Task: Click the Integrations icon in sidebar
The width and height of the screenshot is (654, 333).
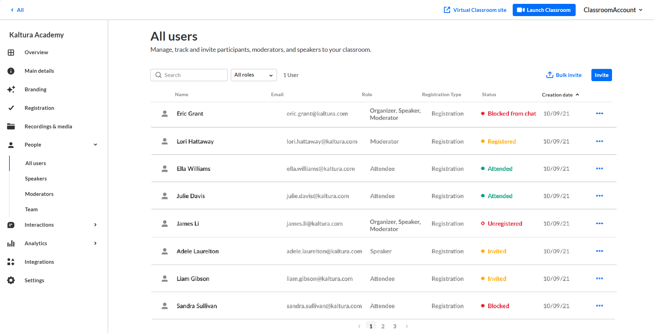Action: [x=11, y=262]
